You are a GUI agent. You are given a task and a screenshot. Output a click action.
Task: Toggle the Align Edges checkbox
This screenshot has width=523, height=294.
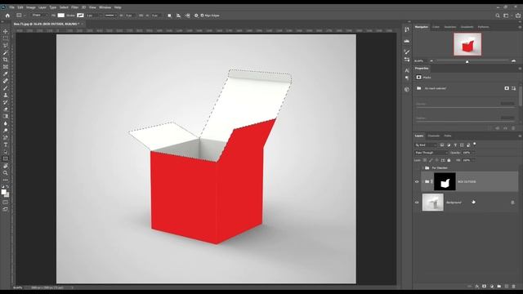(202, 16)
